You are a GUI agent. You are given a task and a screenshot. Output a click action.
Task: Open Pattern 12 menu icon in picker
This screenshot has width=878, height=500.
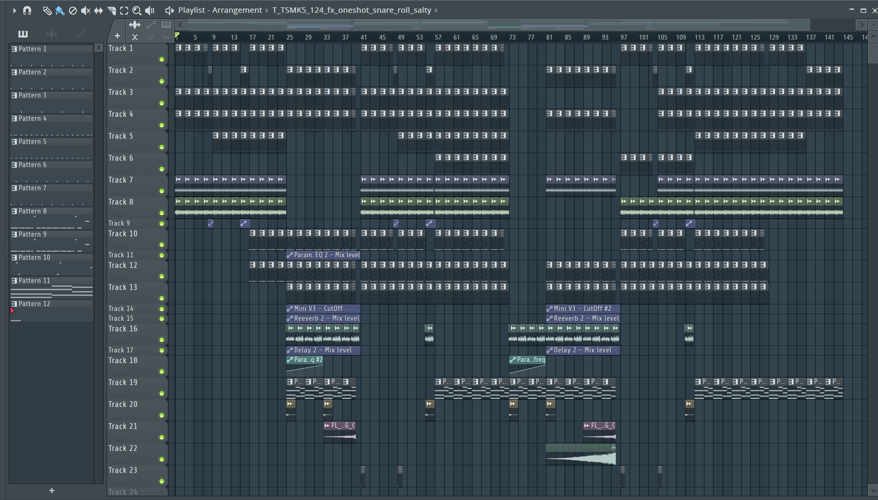click(x=14, y=304)
